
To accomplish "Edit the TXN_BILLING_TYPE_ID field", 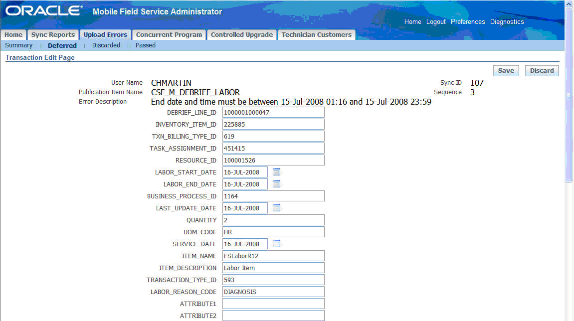I will tap(273, 136).
